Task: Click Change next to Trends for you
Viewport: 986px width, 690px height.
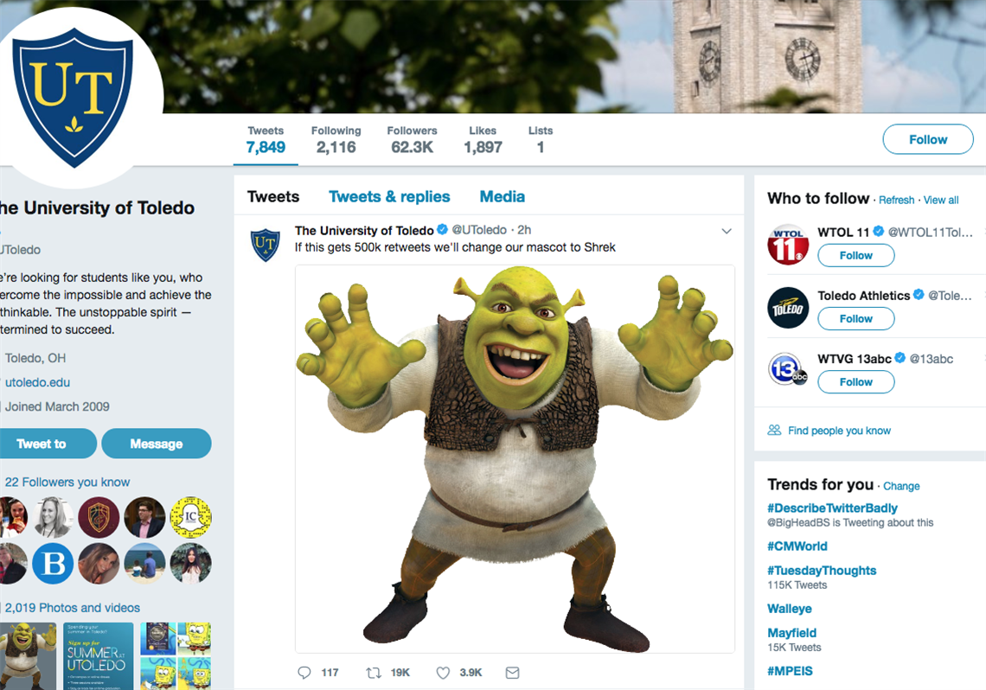Action: (901, 486)
